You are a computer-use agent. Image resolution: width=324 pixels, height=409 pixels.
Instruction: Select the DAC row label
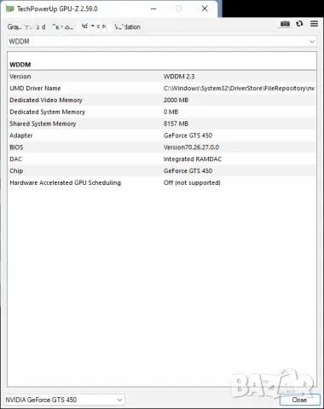(x=15, y=159)
